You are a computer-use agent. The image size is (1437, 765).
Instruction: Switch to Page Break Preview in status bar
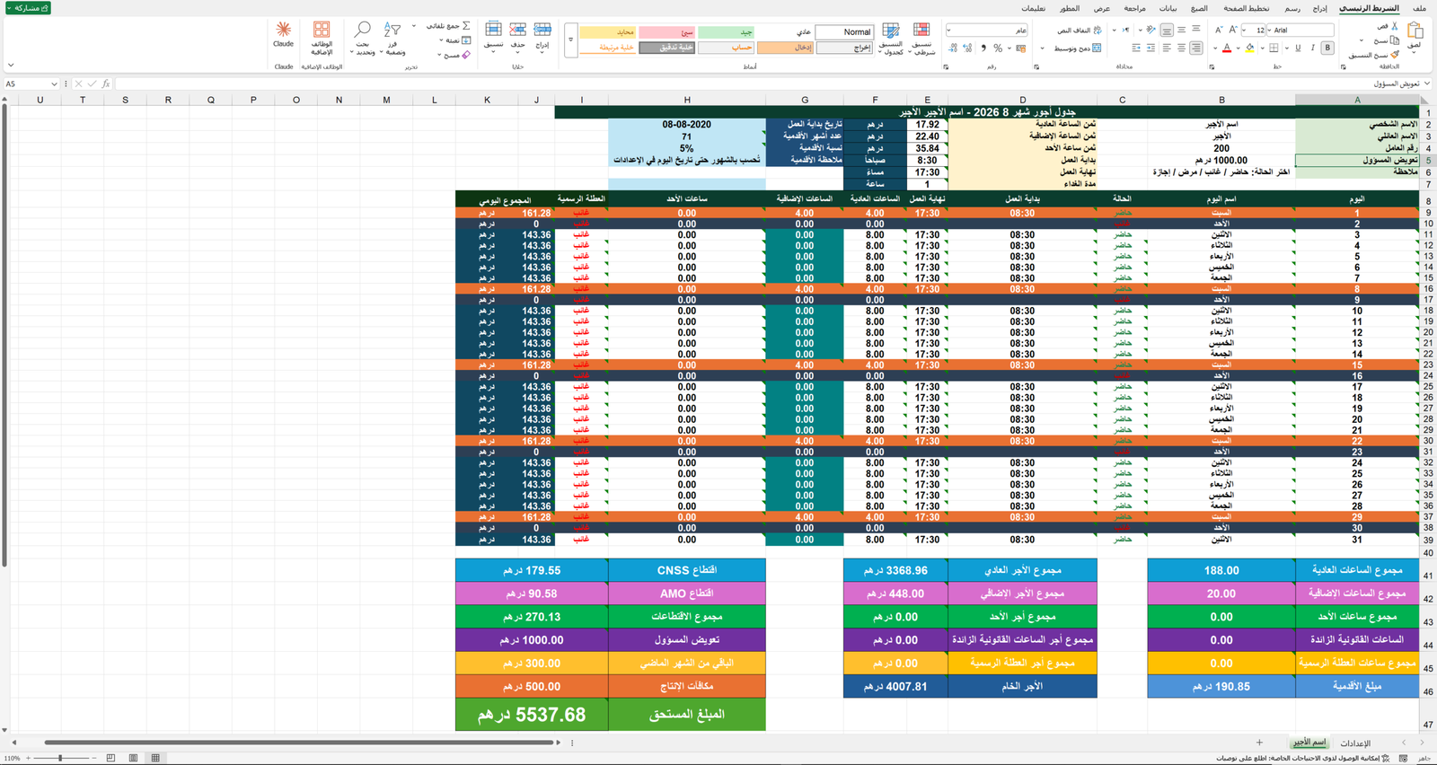(110, 758)
